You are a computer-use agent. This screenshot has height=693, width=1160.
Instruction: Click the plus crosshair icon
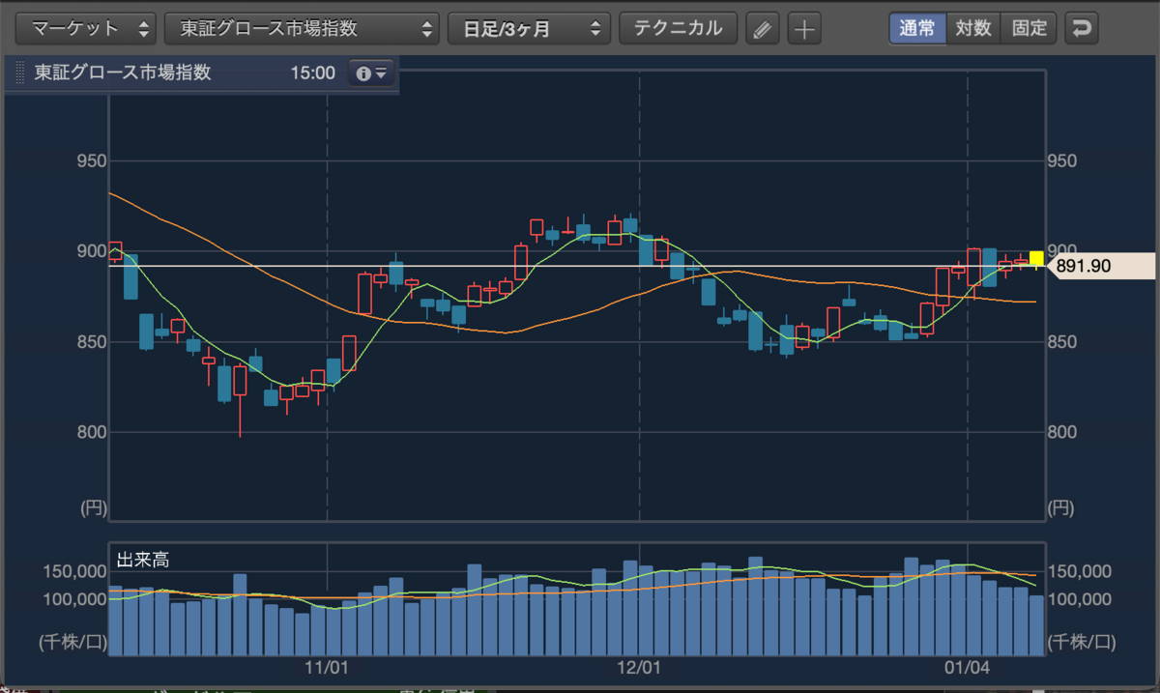coord(803,29)
